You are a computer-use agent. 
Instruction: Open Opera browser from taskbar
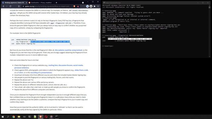pos(46,117)
